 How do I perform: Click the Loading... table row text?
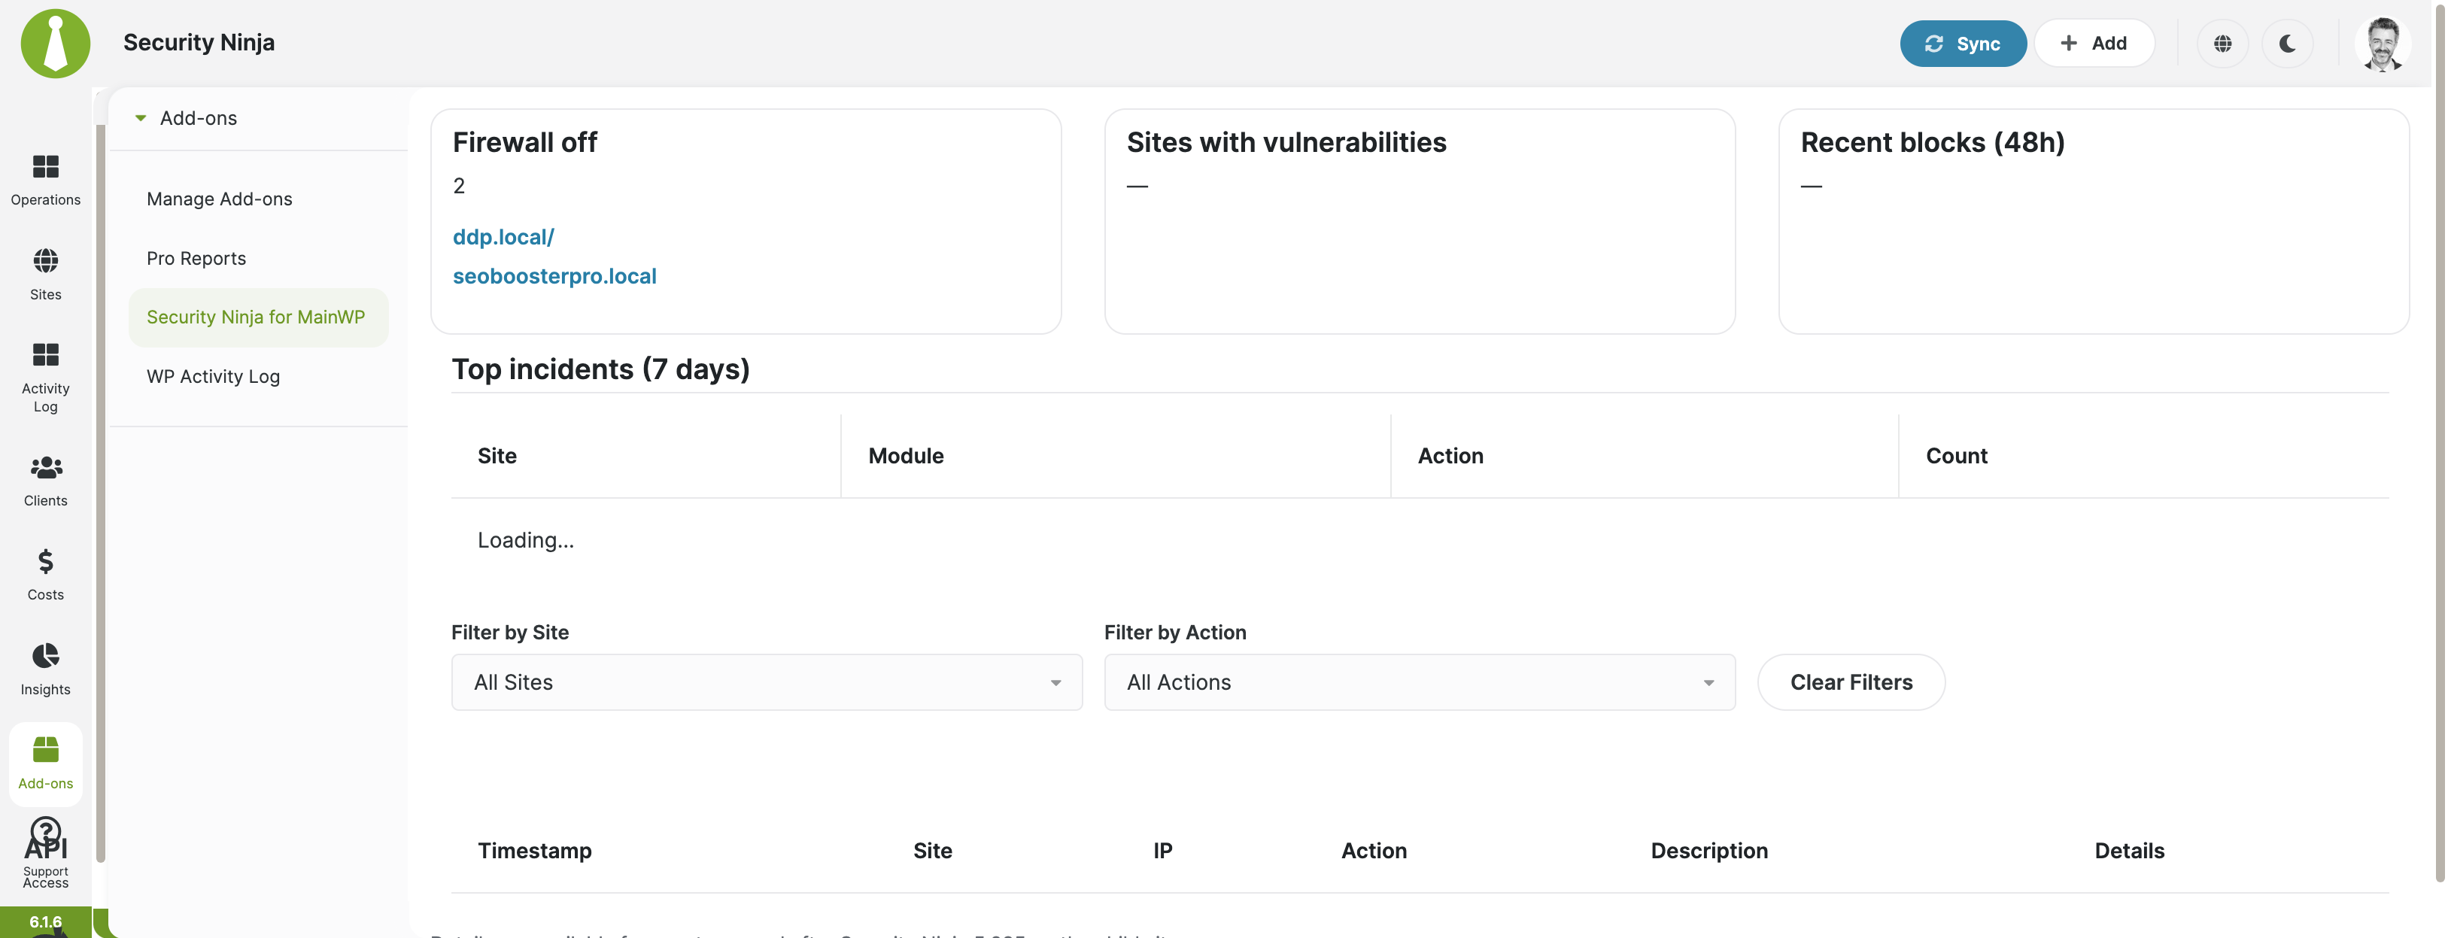526,540
